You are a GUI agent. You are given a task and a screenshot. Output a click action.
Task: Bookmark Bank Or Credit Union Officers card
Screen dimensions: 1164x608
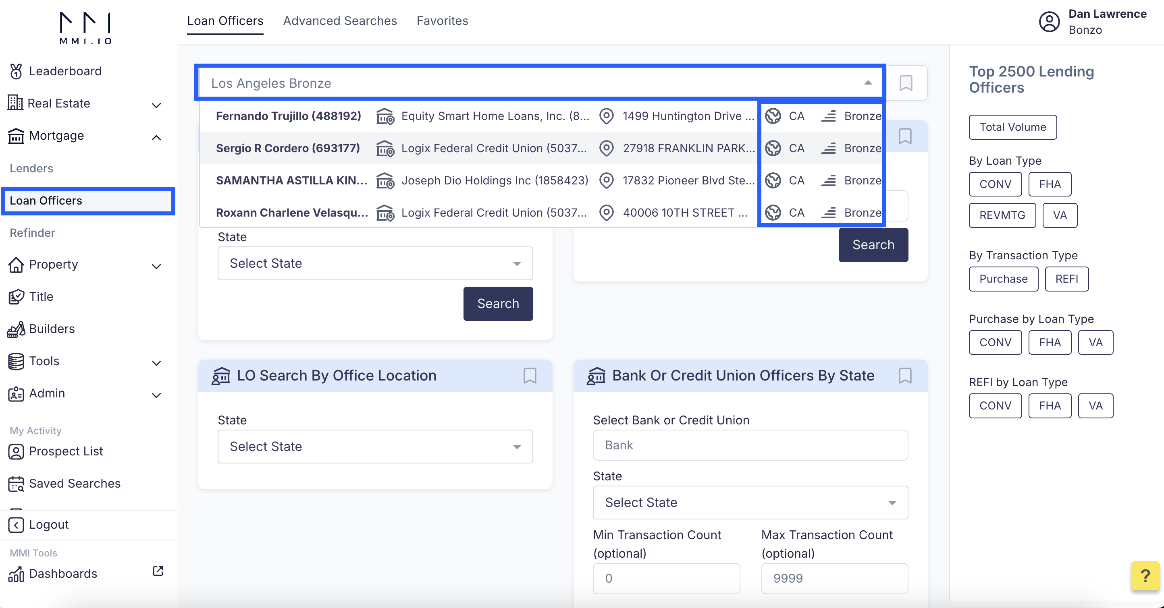(904, 376)
